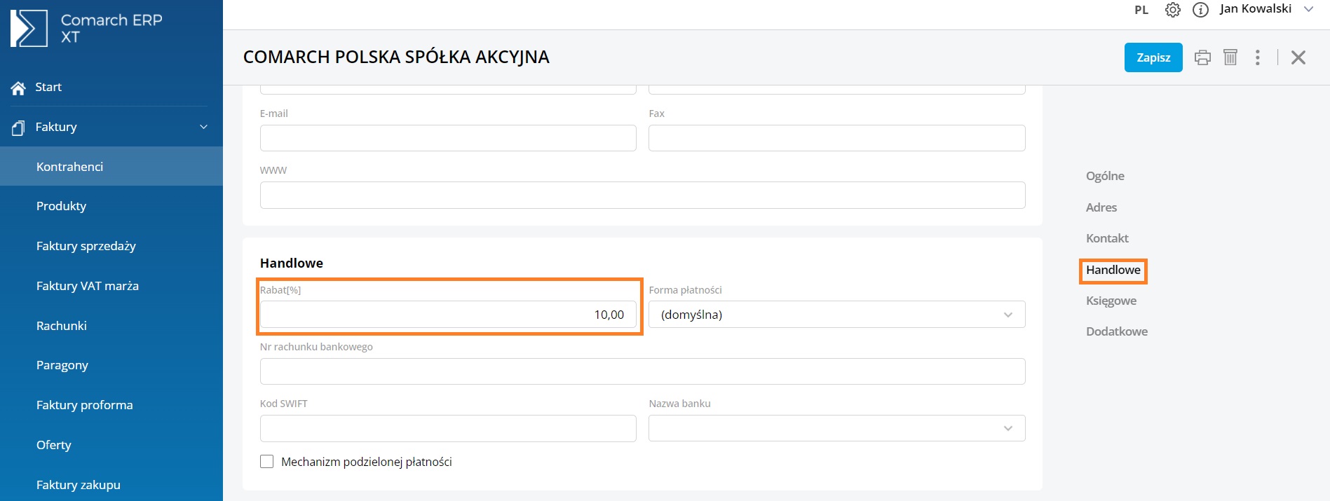The width and height of the screenshot is (1330, 501).
Task: Open Forma płatności dropdown
Action: click(836, 315)
